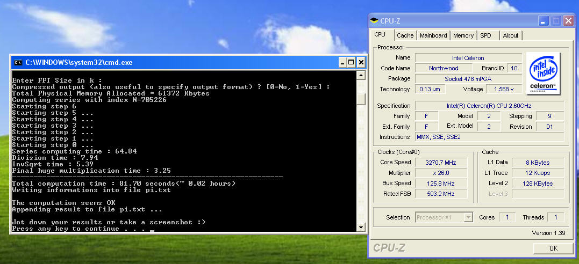579x264 pixels.
Task: Click the 'Total computation time : 81.70 seconds' line
Action: 124,184
